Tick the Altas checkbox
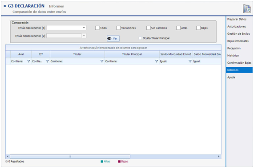Image resolution: width=254 pixels, height=168 pixels. (178, 28)
